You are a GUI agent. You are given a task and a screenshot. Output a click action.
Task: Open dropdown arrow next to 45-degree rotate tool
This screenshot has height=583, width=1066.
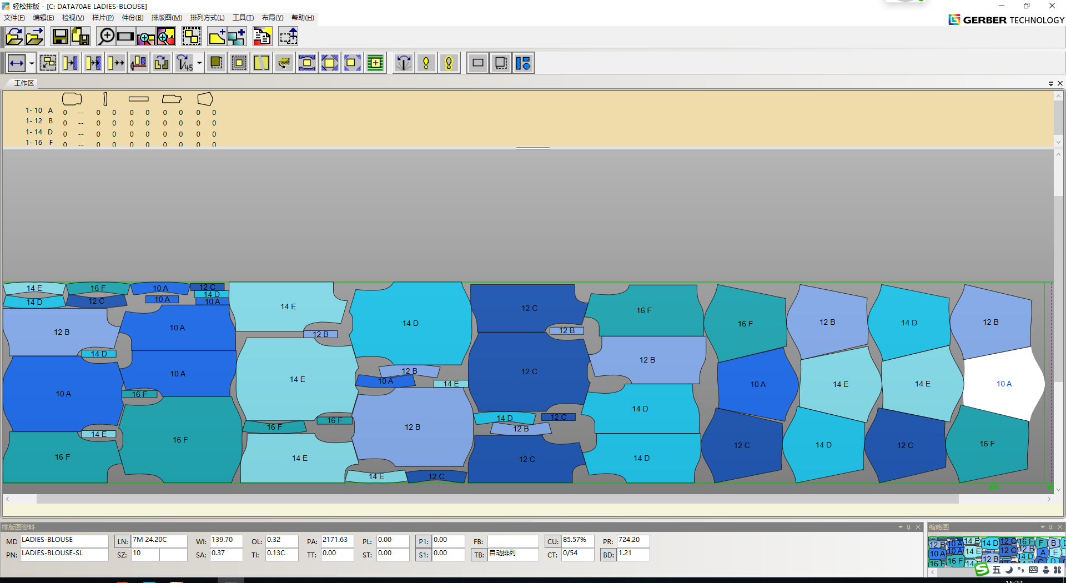coord(199,63)
